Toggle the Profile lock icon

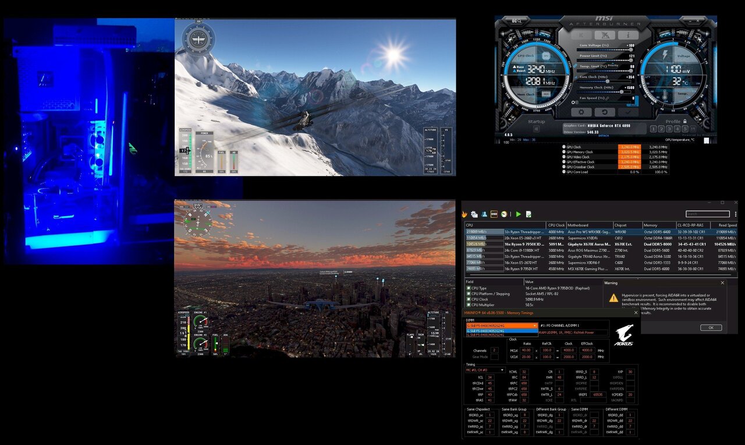coord(684,121)
